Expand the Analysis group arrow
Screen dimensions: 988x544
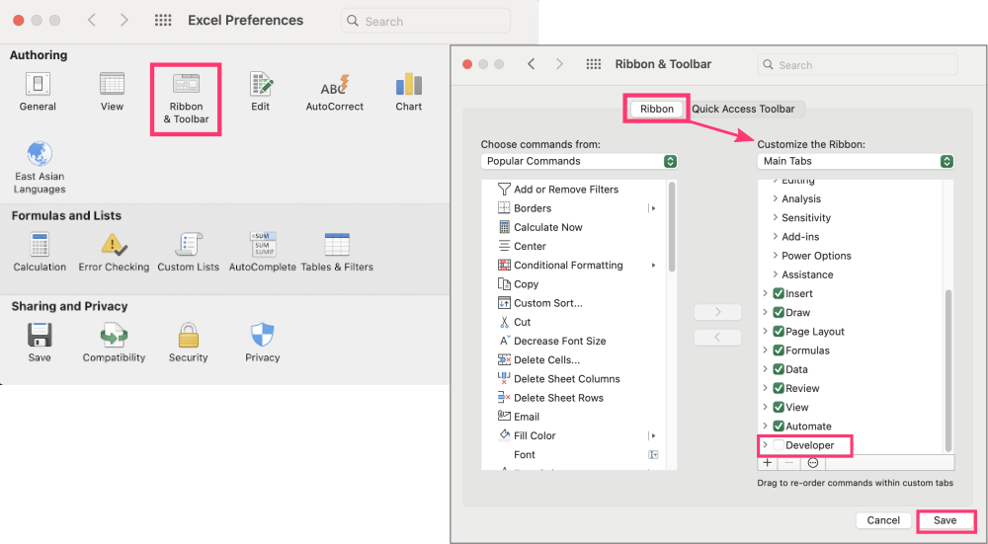(775, 198)
